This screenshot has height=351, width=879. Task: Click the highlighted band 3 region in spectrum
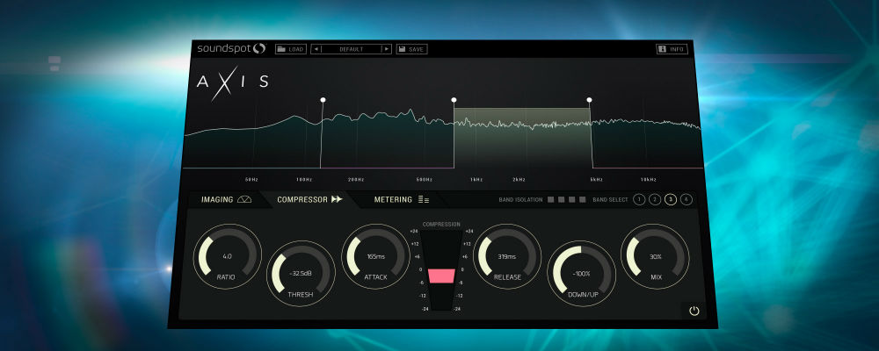click(x=522, y=138)
